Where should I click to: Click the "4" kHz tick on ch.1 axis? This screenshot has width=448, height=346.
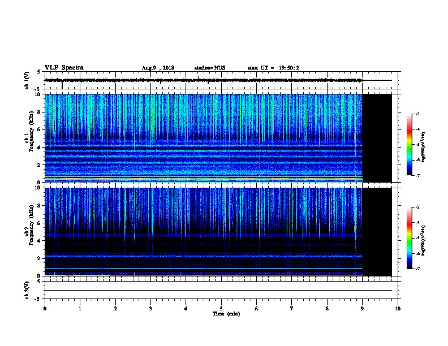tap(39, 148)
